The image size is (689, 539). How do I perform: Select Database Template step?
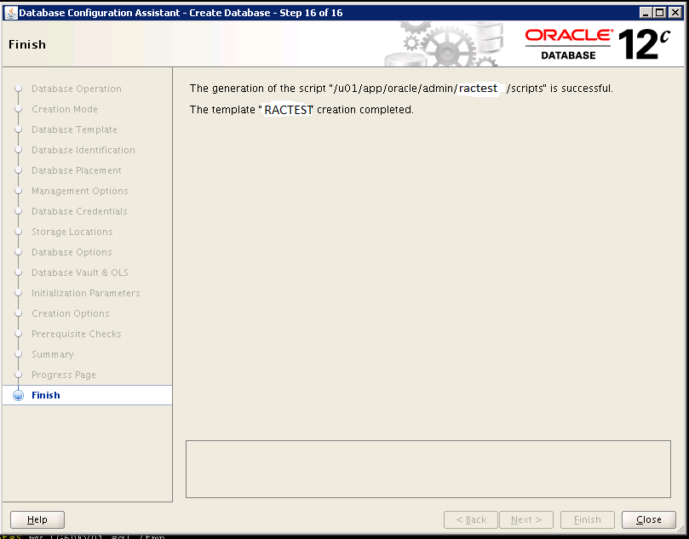coord(75,129)
